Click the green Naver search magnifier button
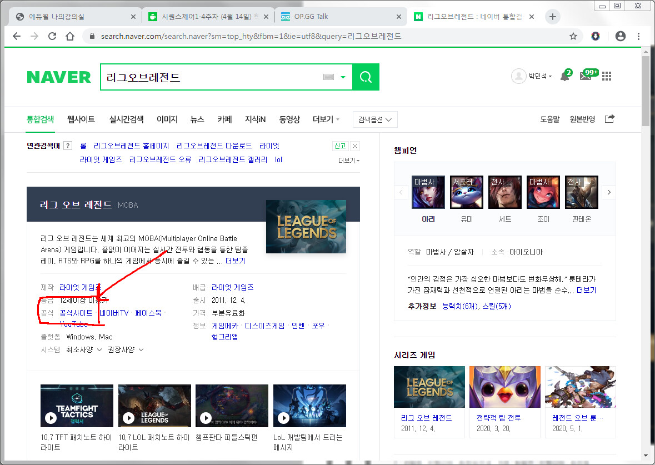 pos(366,77)
